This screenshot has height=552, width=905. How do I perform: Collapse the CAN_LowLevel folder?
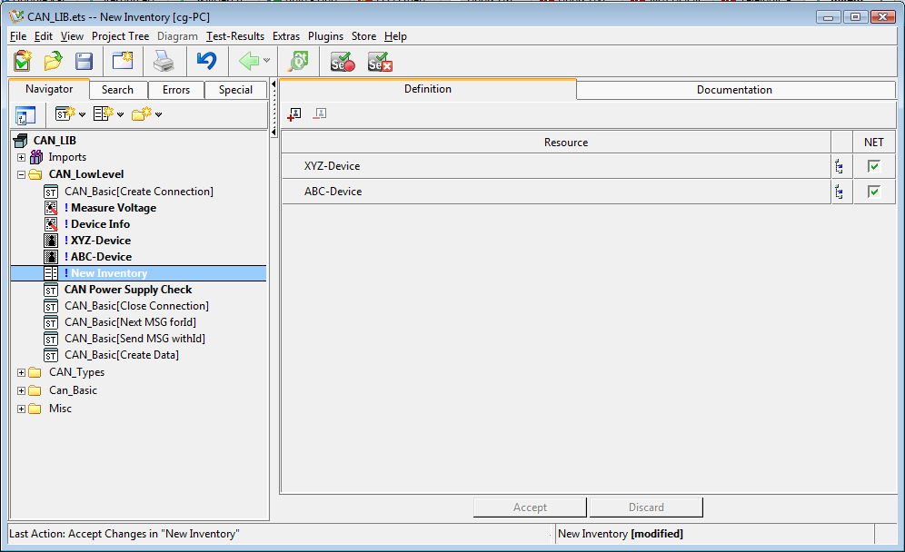(22, 174)
